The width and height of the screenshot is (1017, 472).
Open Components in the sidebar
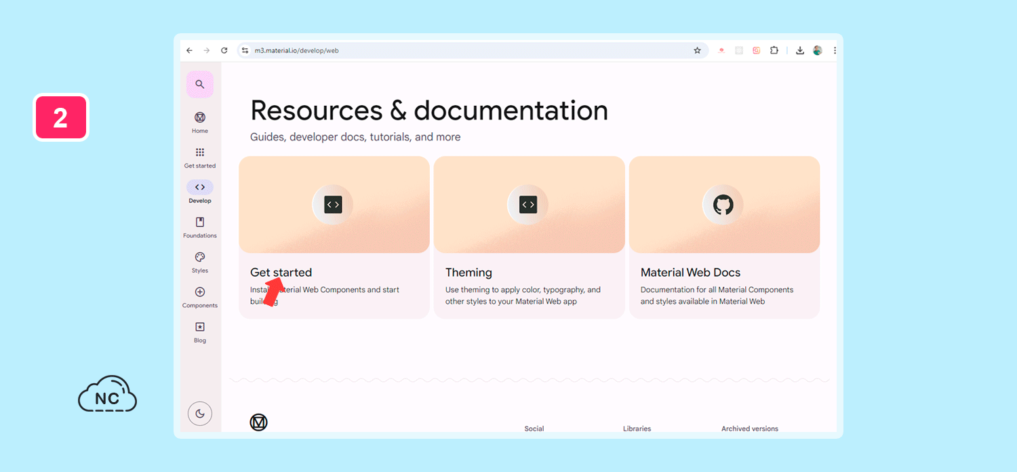200,297
